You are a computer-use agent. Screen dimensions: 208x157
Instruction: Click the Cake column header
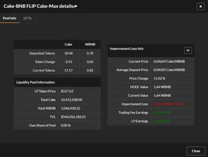68,44
